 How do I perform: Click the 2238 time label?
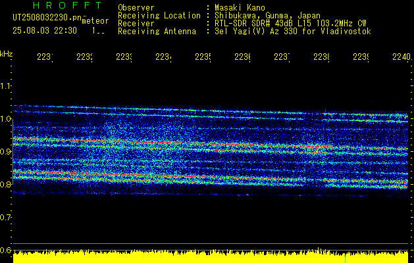(x=321, y=57)
